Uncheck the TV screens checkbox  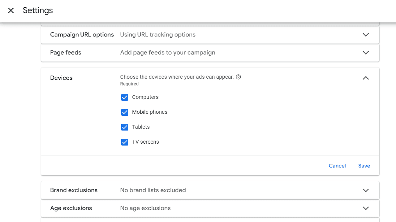125,142
